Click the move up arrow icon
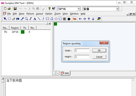 89,19
